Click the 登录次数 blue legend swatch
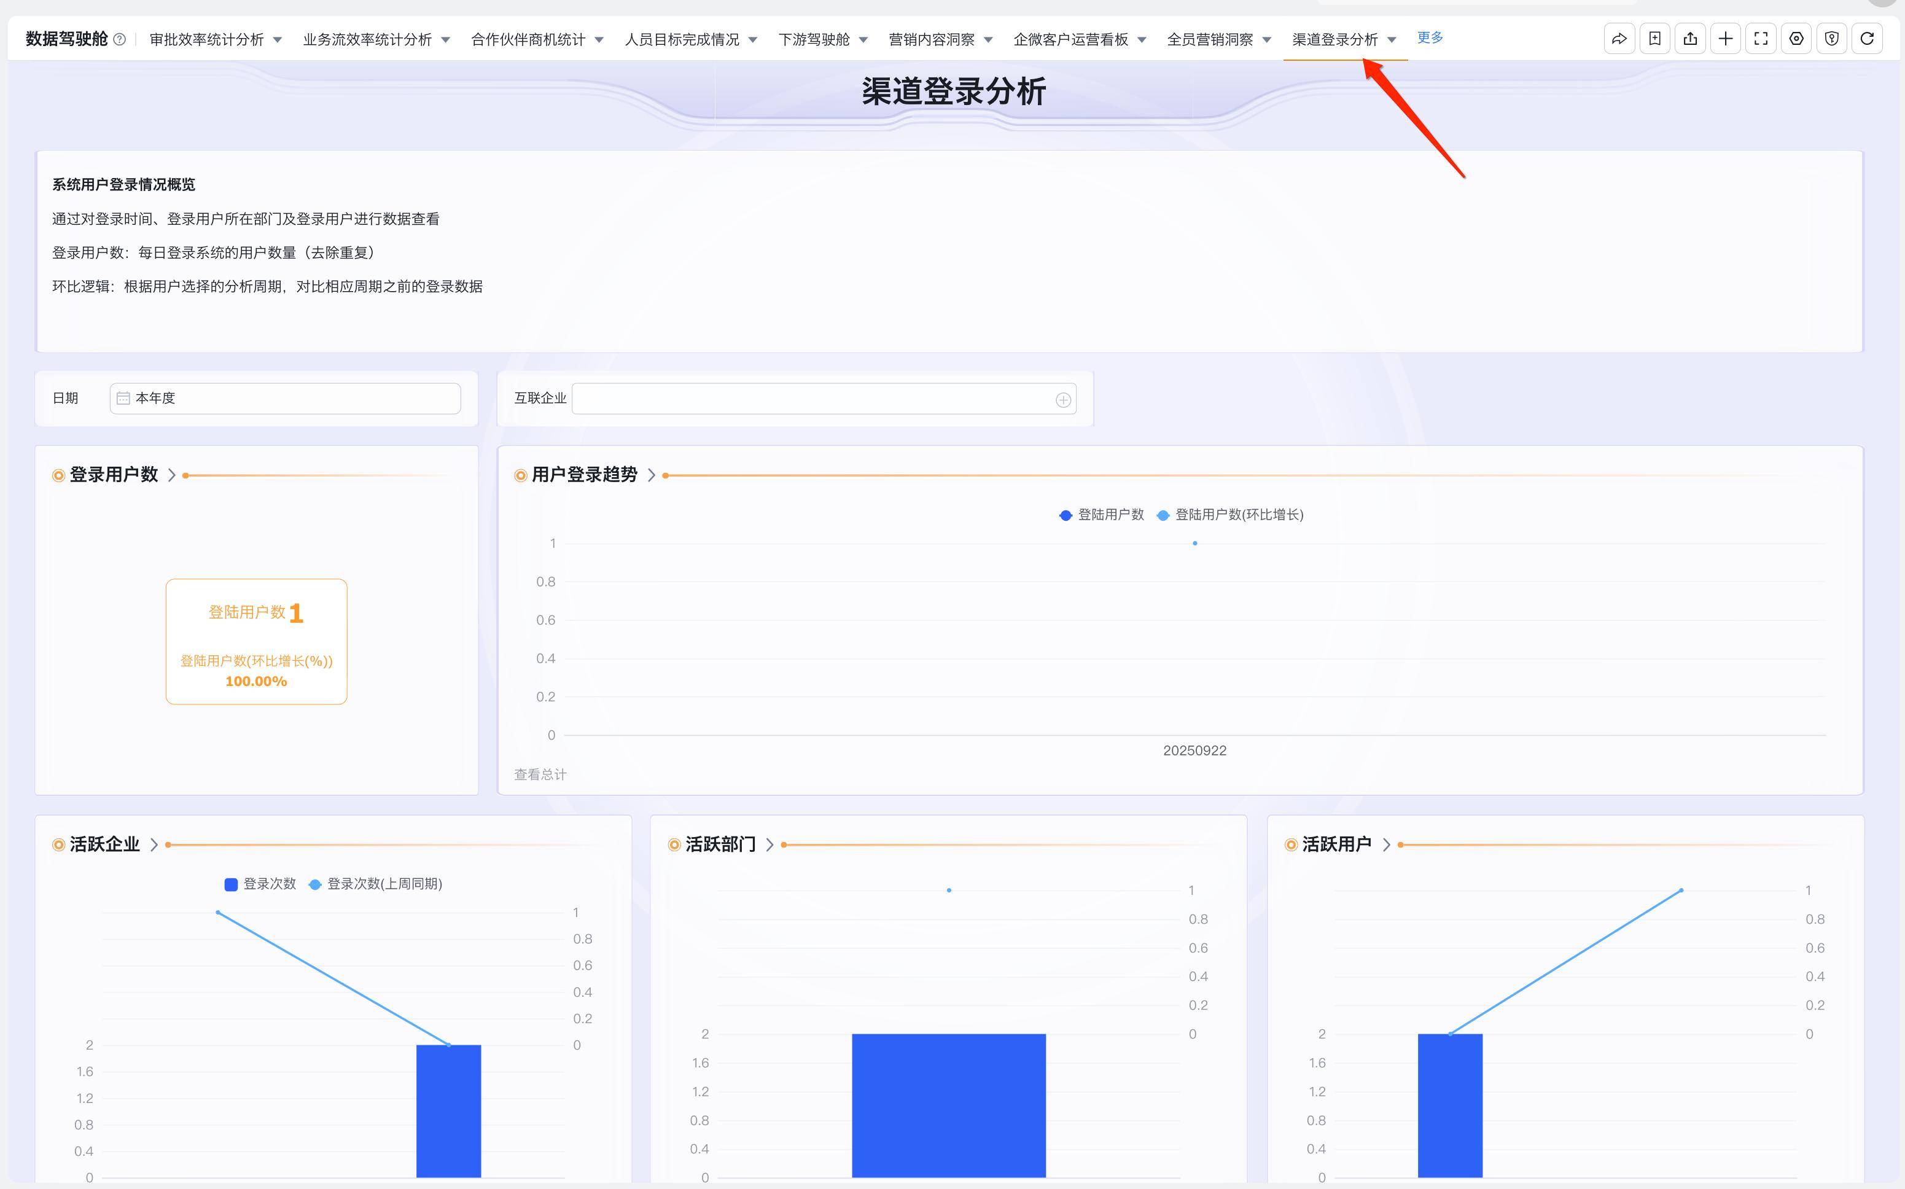This screenshot has height=1189, width=1905. pyautogui.click(x=231, y=884)
